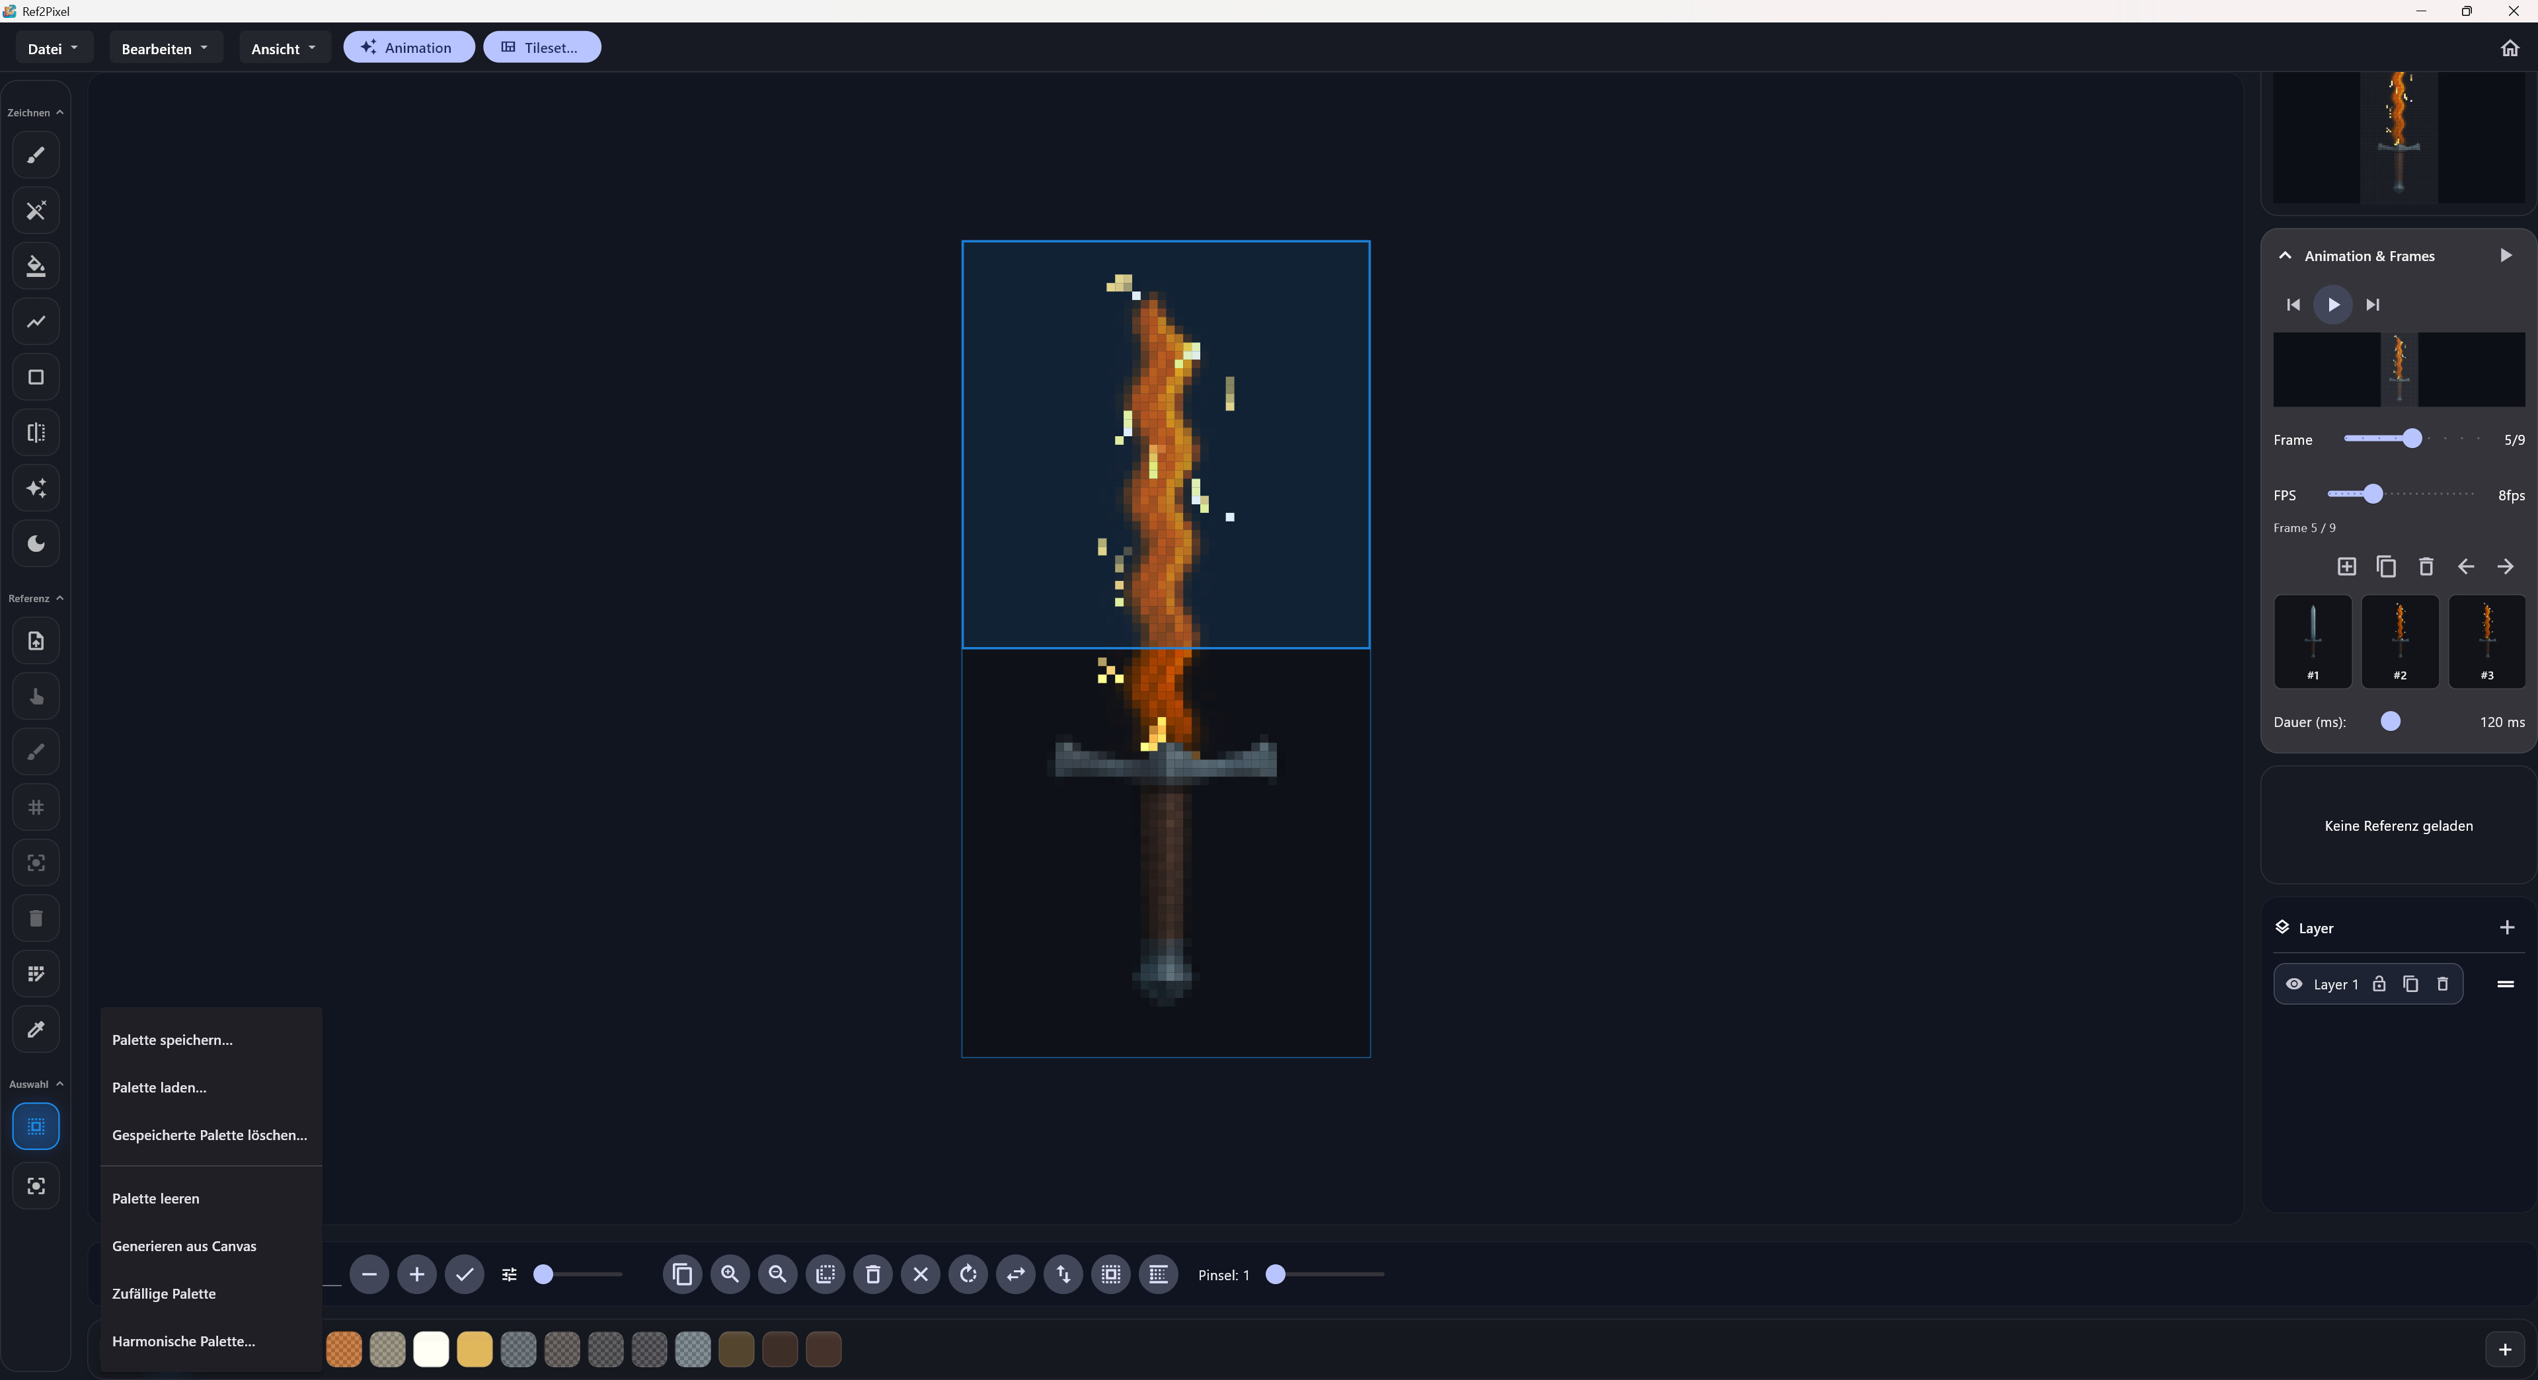Collapse the Animation & Frames panel
The height and width of the screenshot is (1380, 2538).
tap(2284, 255)
